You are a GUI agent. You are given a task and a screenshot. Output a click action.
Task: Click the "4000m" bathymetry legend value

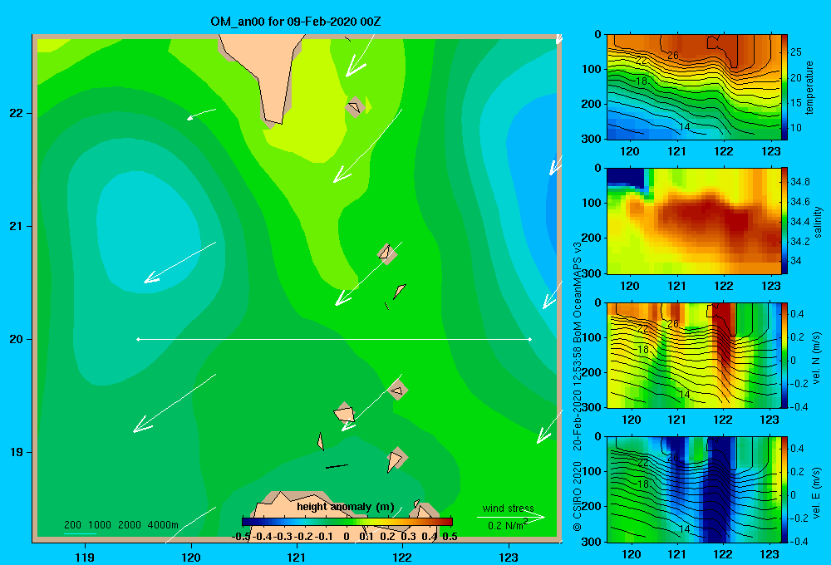[x=163, y=525]
